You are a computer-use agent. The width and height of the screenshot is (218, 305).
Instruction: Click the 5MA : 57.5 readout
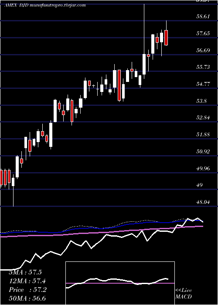25,272
